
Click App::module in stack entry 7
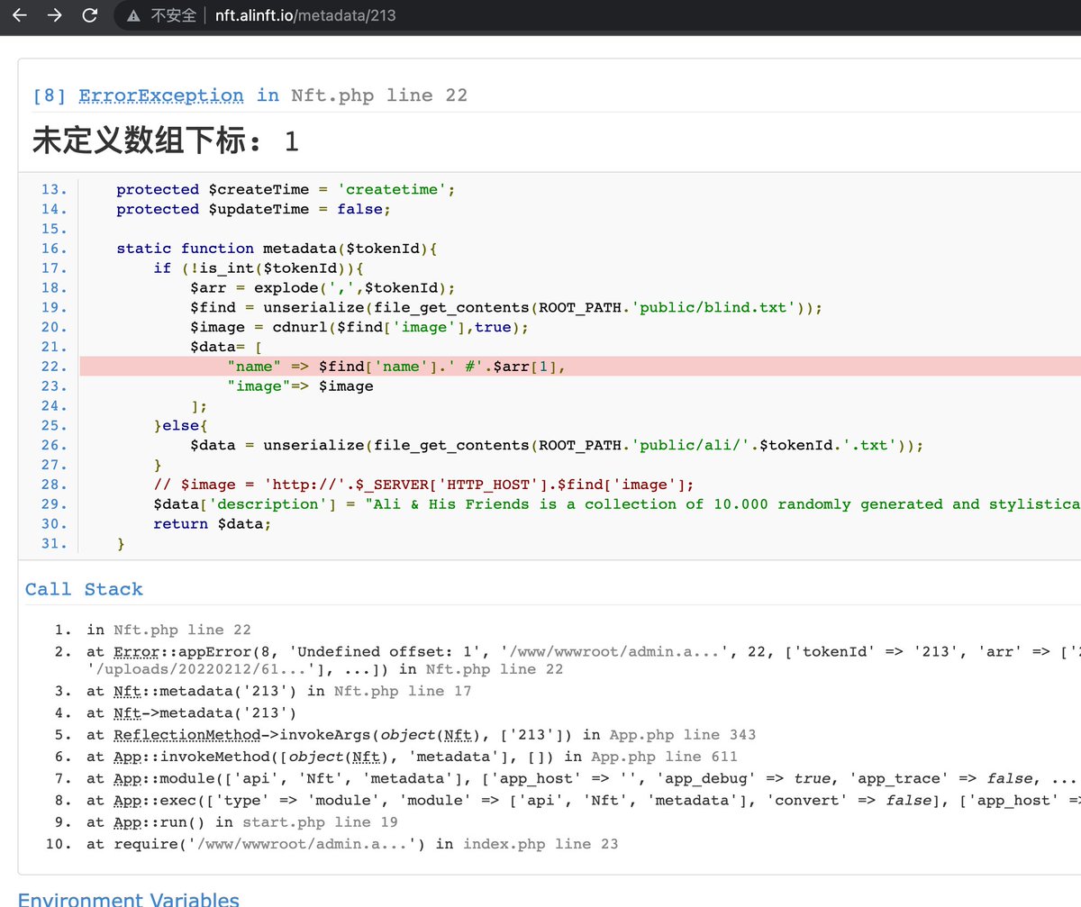169,778
